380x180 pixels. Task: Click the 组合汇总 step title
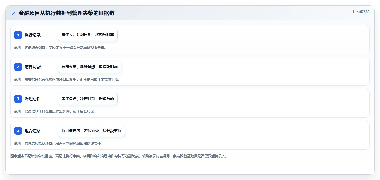click(33, 131)
